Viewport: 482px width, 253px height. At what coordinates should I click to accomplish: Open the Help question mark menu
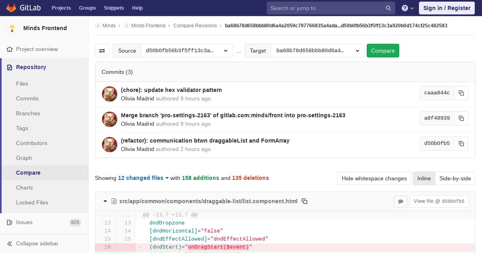(x=407, y=8)
